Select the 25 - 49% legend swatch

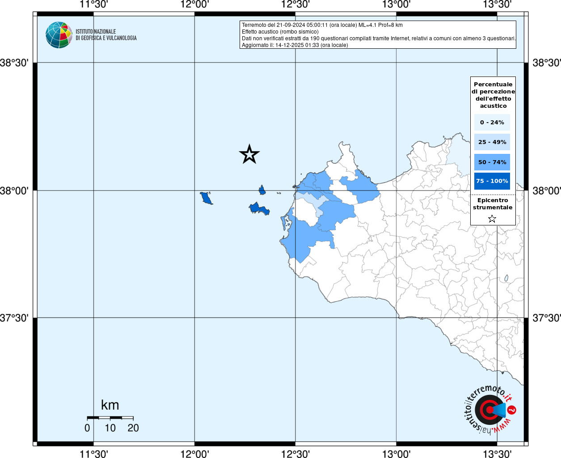pyautogui.click(x=492, y=142)
